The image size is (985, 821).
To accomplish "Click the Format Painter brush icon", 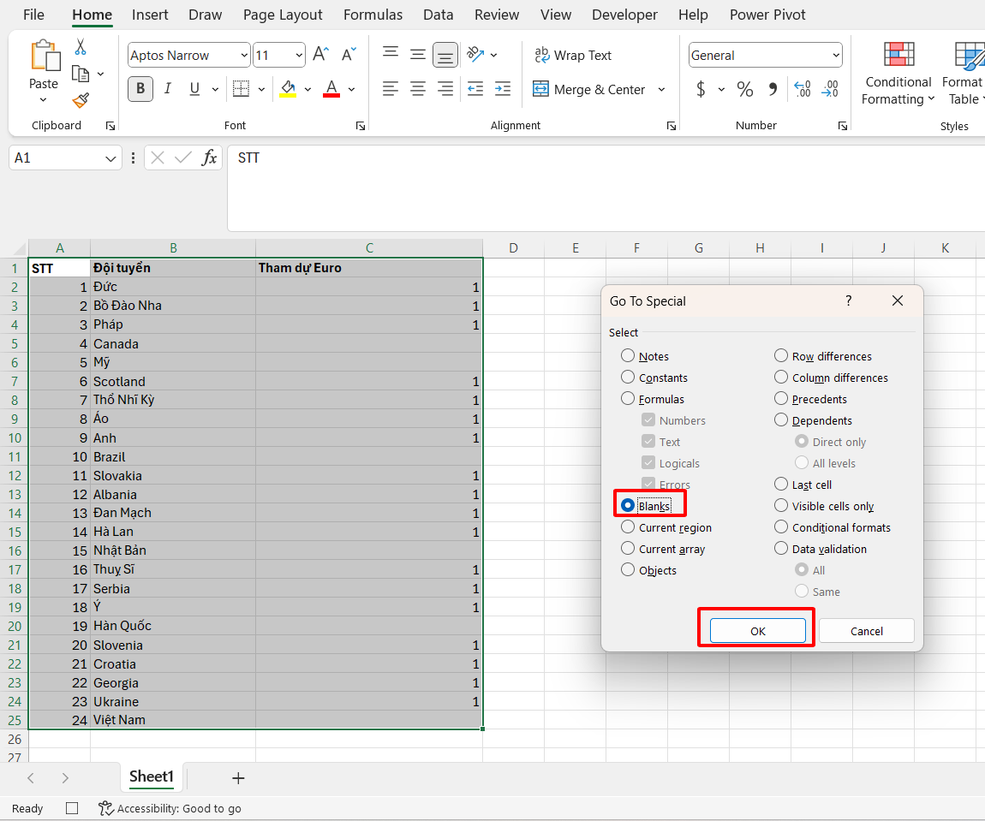I will coord(81,101).
